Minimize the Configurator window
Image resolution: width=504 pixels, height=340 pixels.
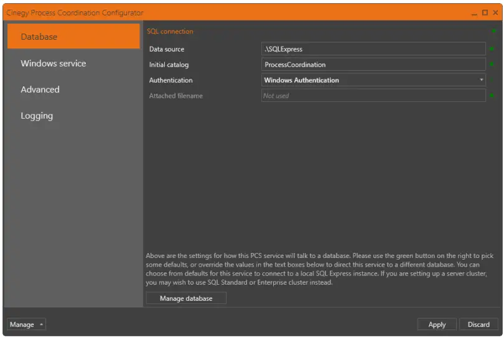click(475, 13)
